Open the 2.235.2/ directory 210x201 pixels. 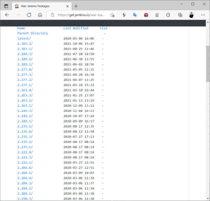coord(25,142)
